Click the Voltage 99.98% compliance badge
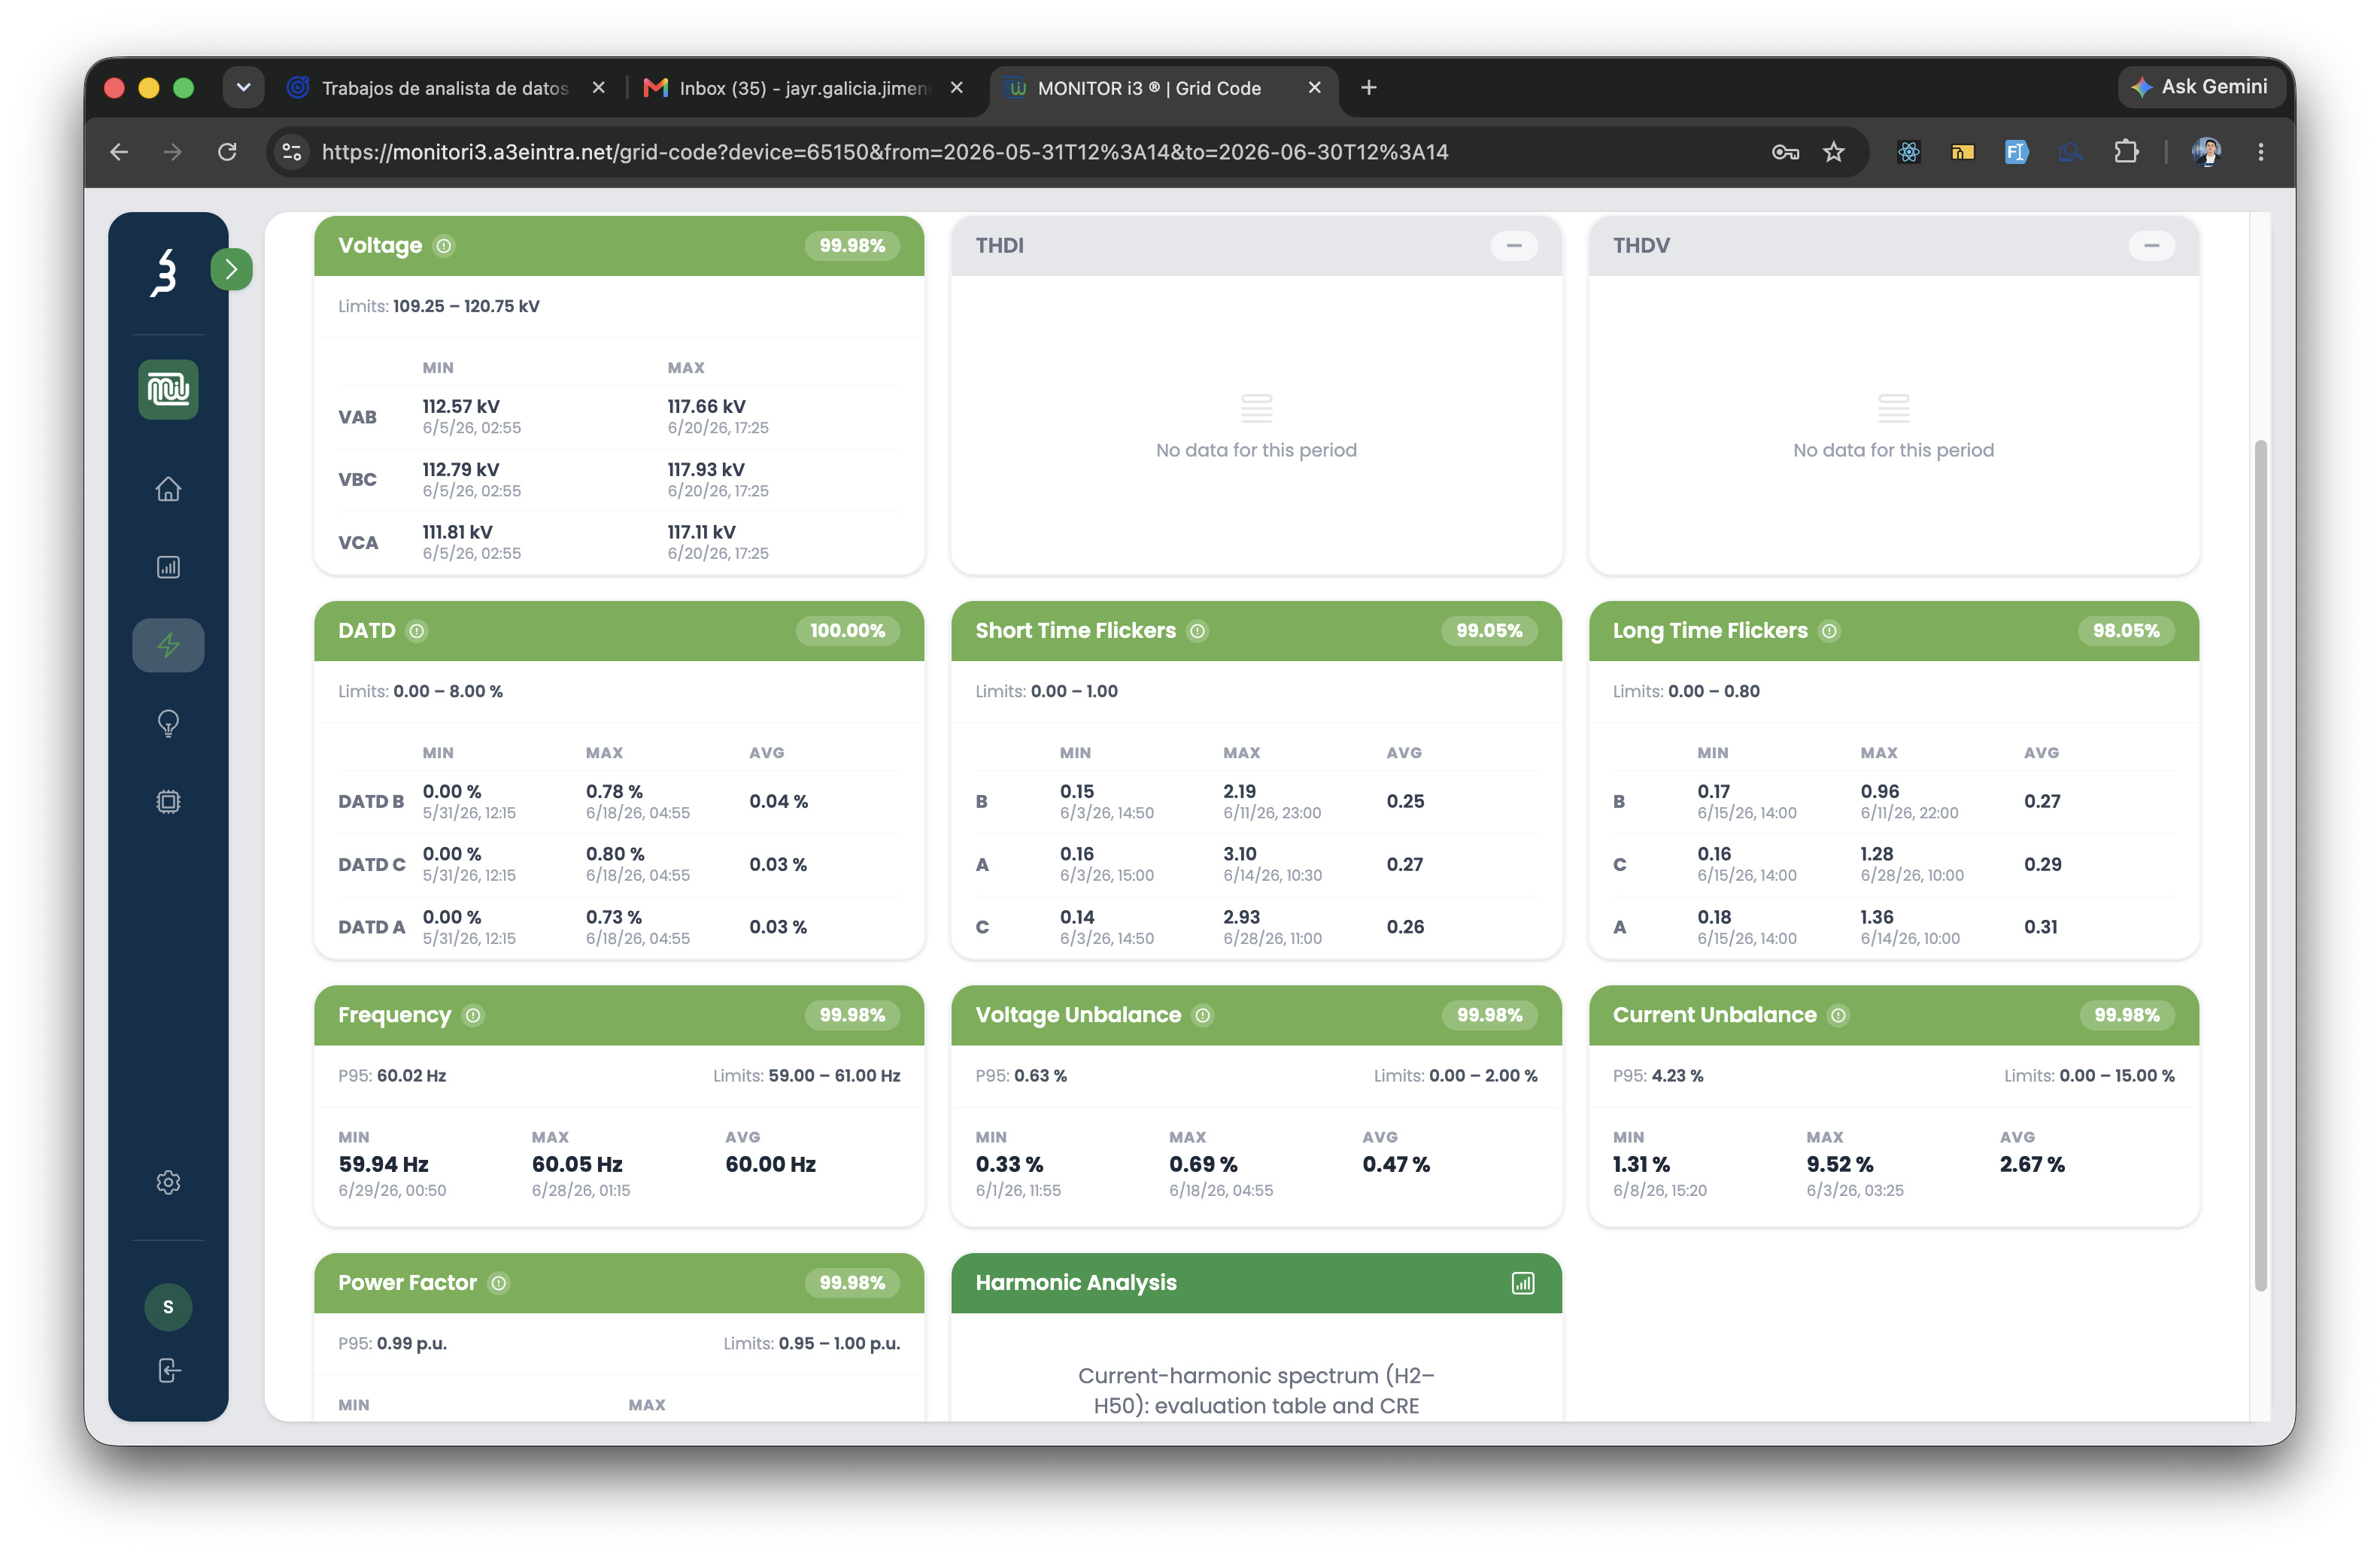This screenshot has width=2380, height=1557. tap(852, 246)
